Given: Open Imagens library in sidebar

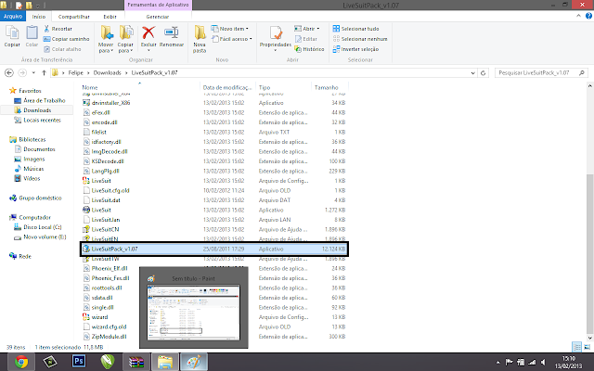Looking at the screenshot, I should 30,159.
